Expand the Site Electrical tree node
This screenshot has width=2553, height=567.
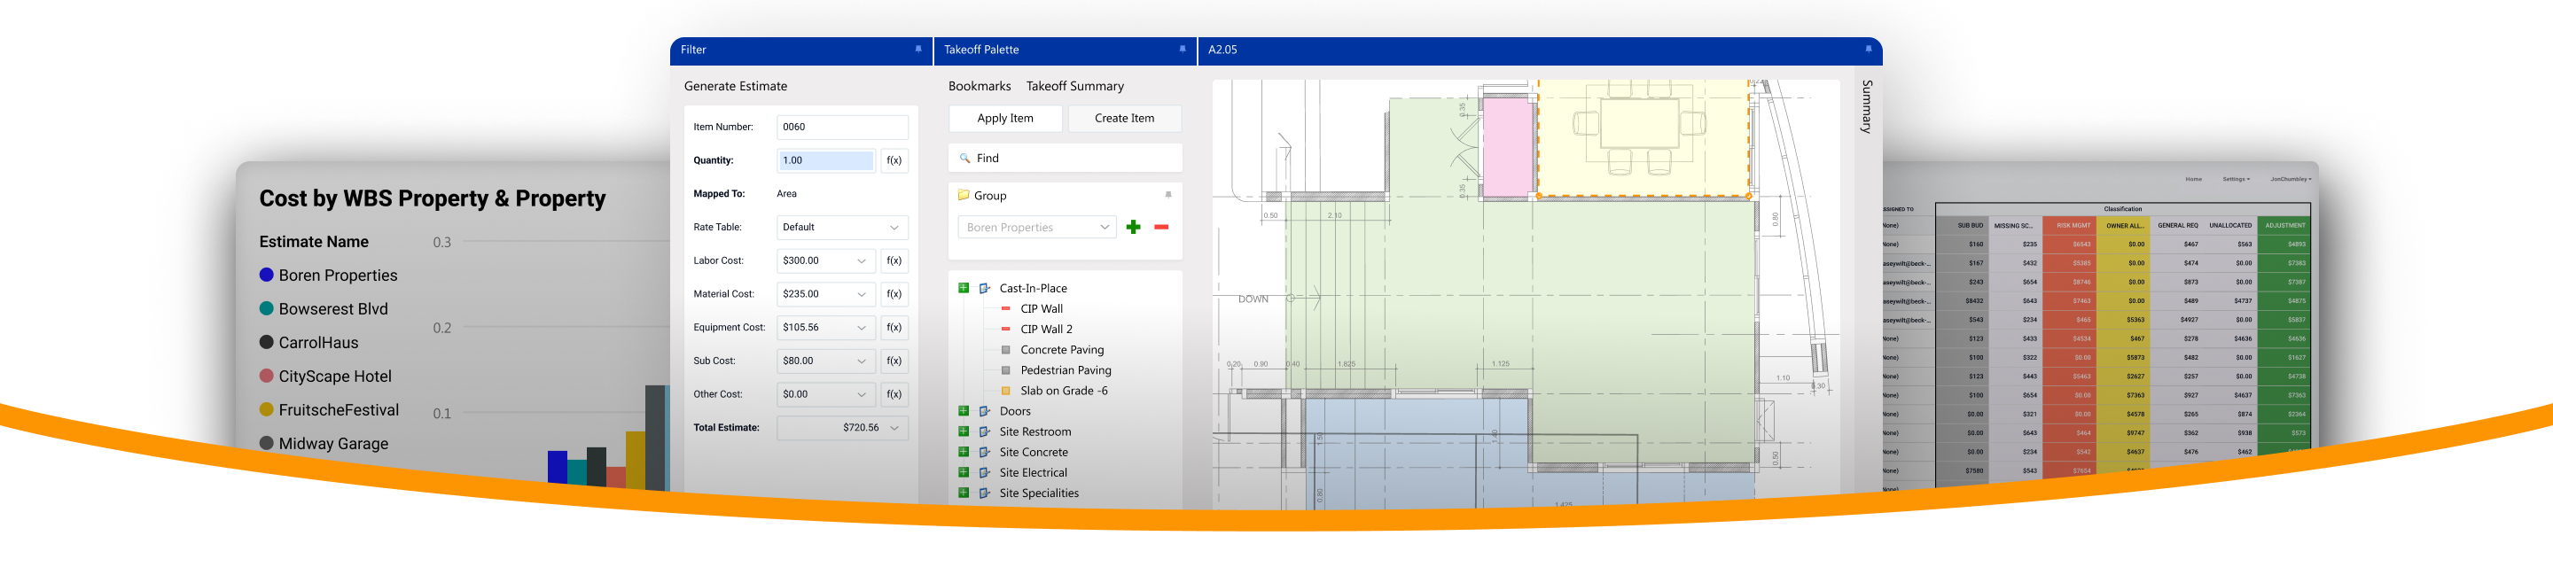click(x=964, y=473)
